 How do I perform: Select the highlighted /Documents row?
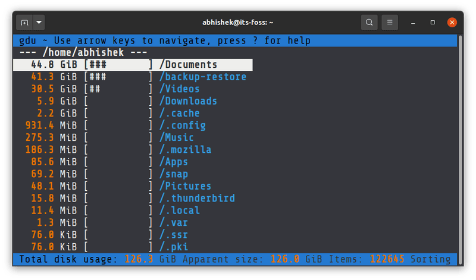pos(190,65)
